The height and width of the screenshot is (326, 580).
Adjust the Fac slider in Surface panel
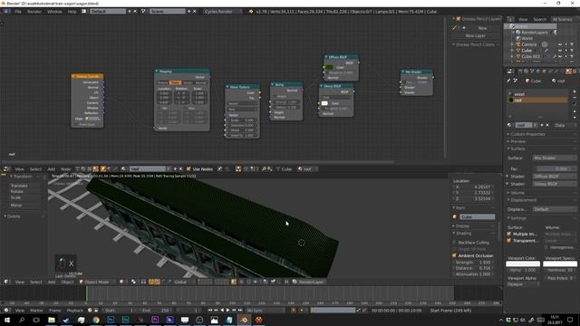[x=555, y=169]
